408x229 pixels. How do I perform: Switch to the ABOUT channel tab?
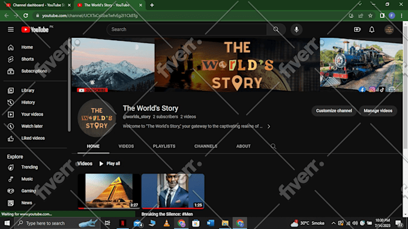click(244, 146)
